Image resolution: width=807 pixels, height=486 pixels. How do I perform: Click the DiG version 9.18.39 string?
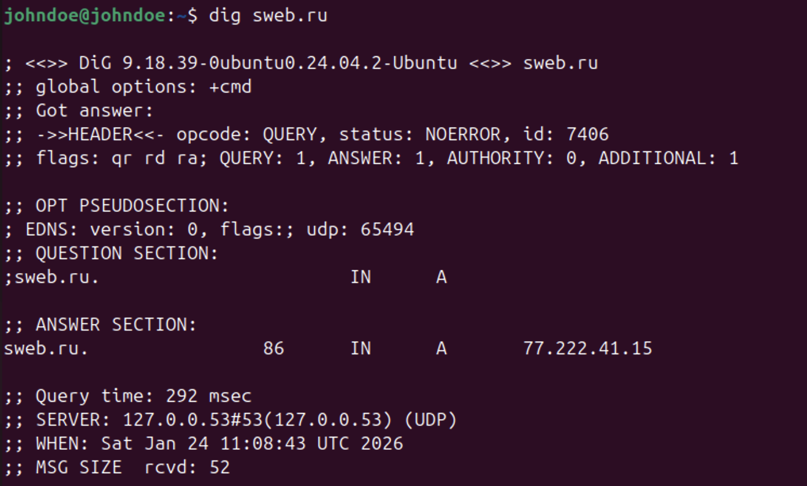(160, 63)
